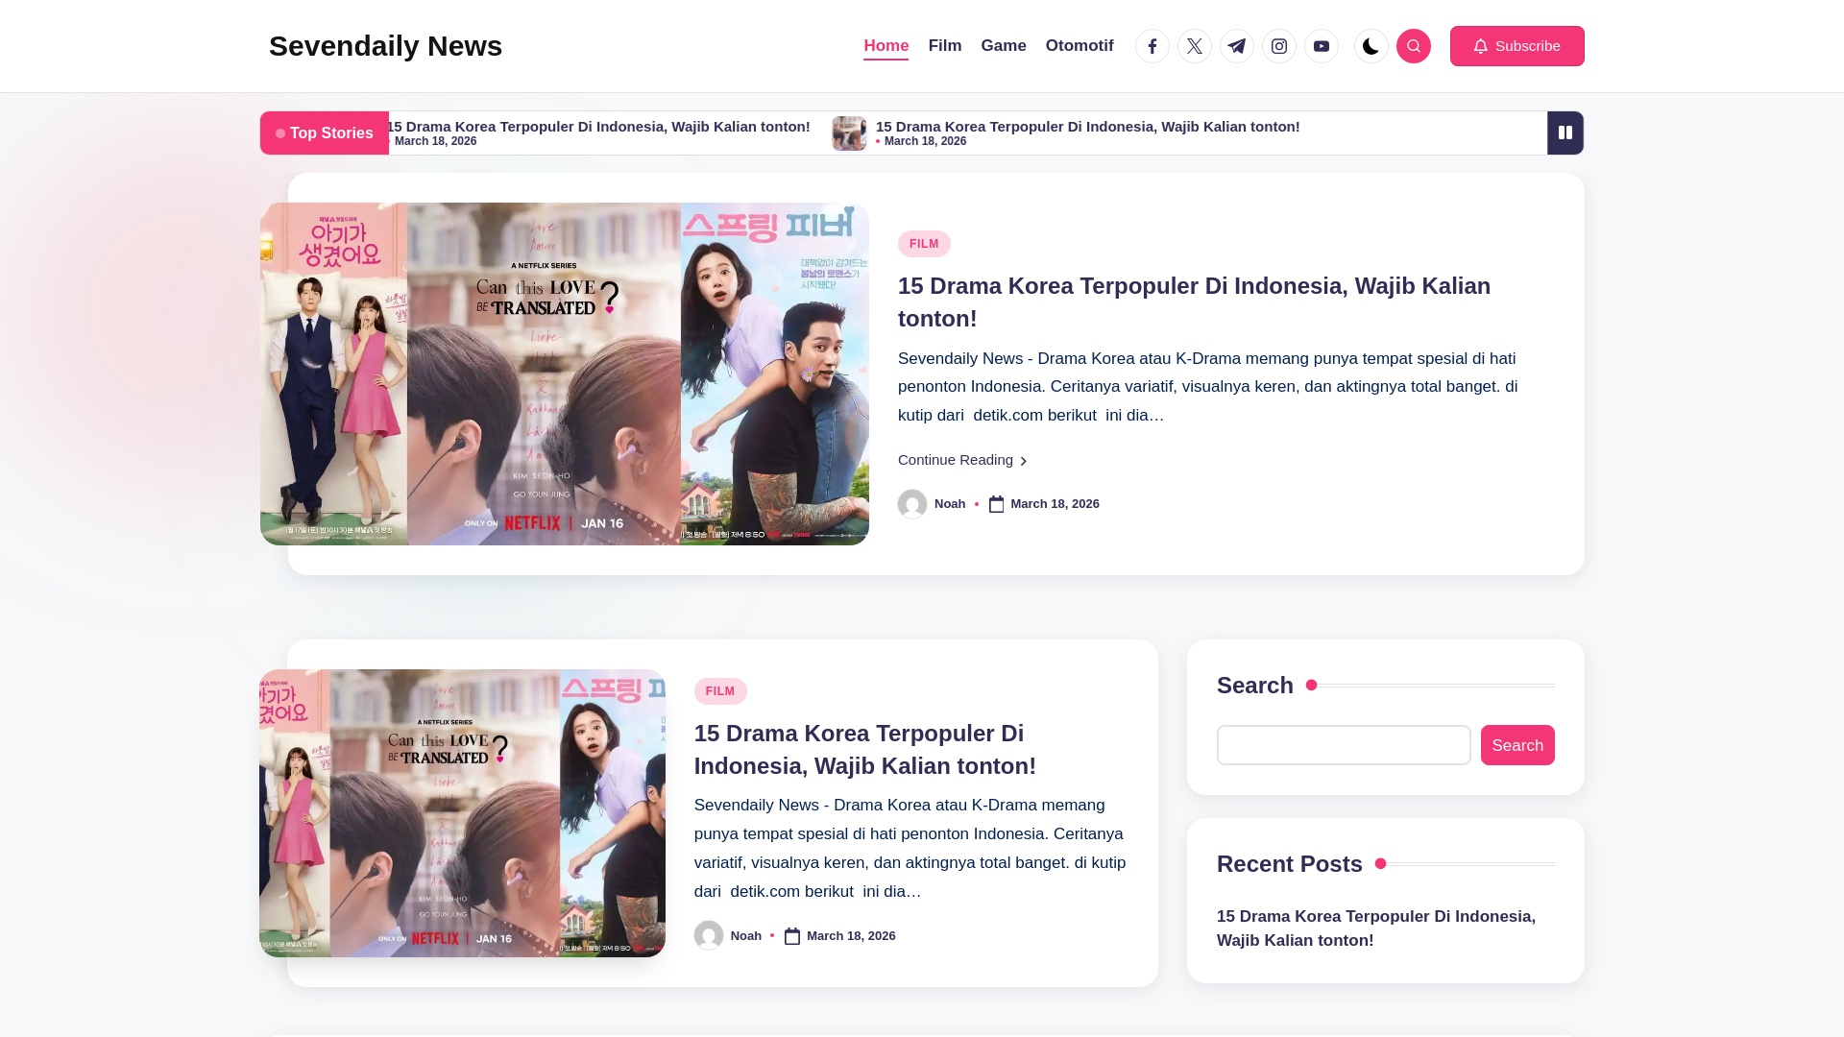Open the Facebook social icon

point(1152,46)
